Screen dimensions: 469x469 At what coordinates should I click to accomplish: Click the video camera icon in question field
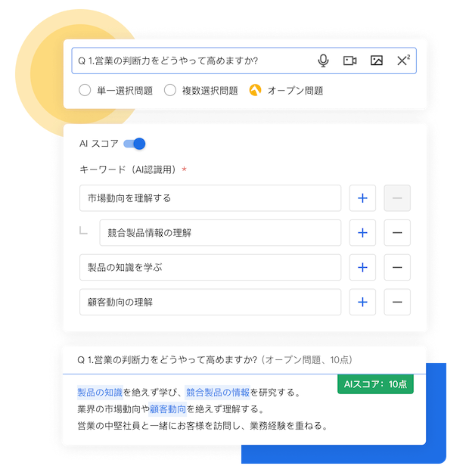point(349,61)
